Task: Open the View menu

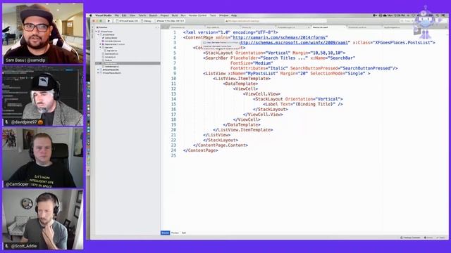Action: (x=132, y=15)
